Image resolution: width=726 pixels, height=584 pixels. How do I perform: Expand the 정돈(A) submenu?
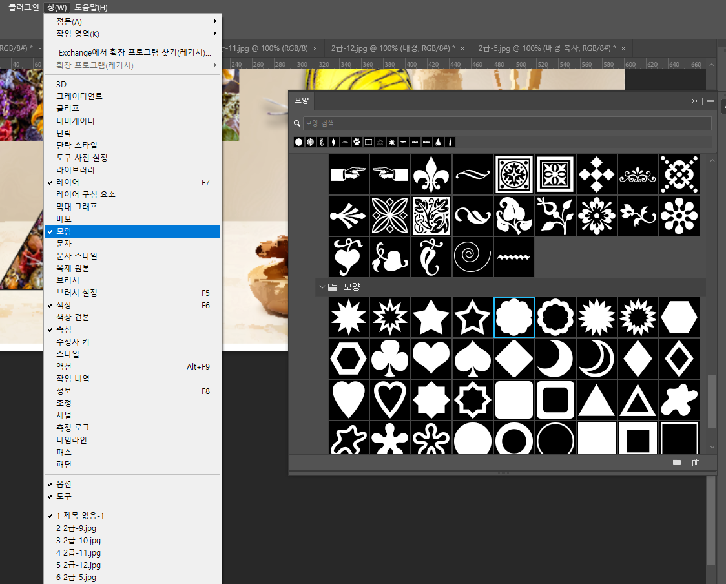click(132, 21)
